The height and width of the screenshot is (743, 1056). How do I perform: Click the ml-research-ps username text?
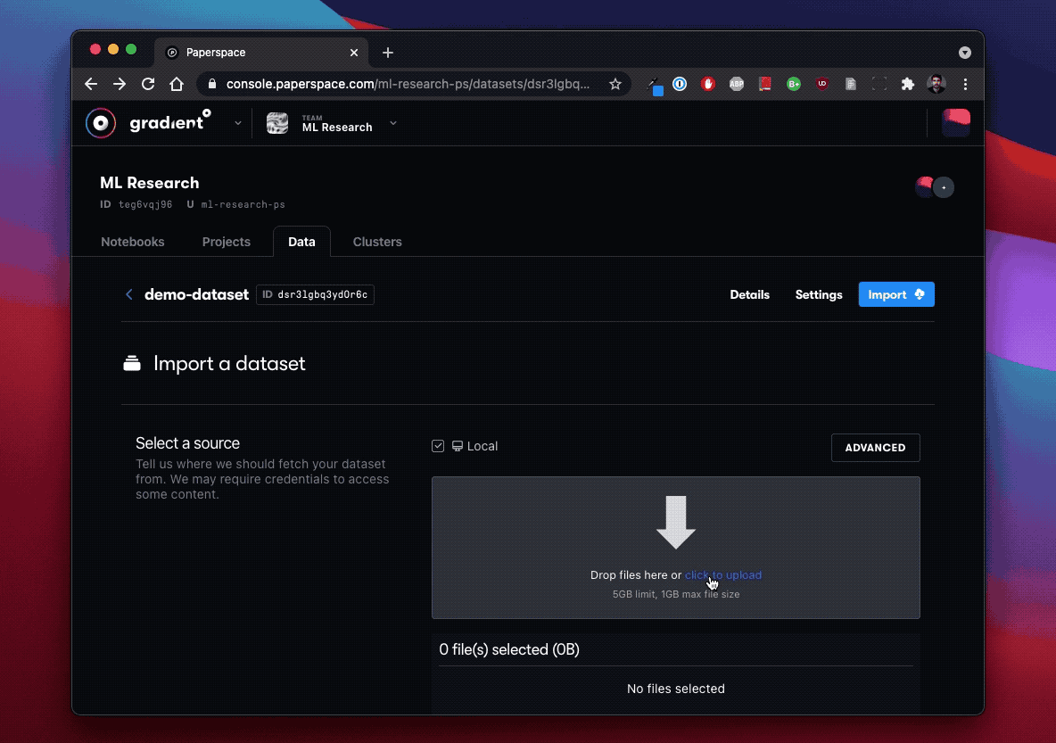[243, 204]
